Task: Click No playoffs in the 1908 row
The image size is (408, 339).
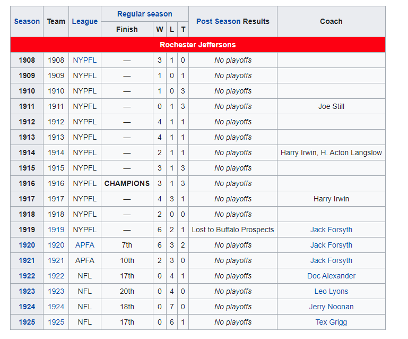Action: click(233, 60)
